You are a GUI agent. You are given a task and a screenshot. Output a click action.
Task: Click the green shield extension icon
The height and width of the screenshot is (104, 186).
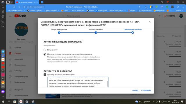pos(157,7)
